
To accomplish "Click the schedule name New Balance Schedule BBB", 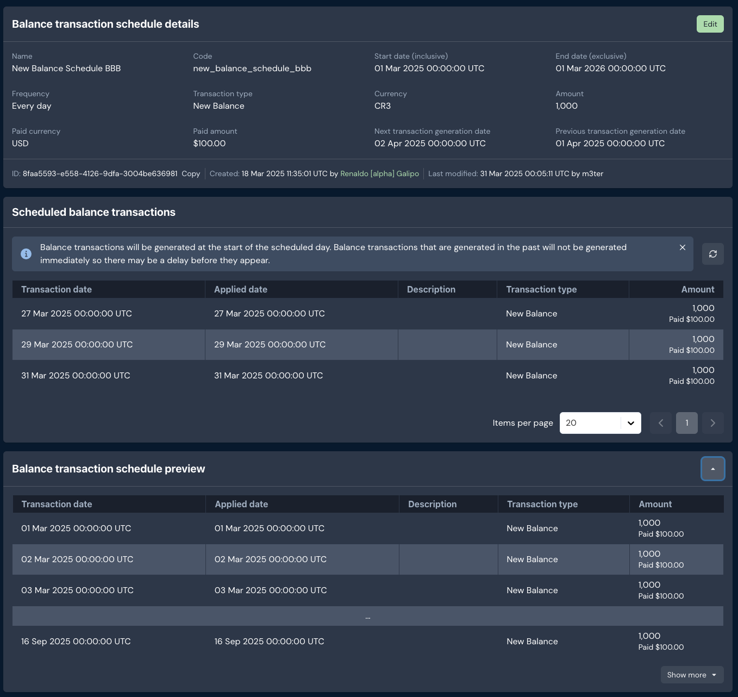I will (x=66, y=69).
